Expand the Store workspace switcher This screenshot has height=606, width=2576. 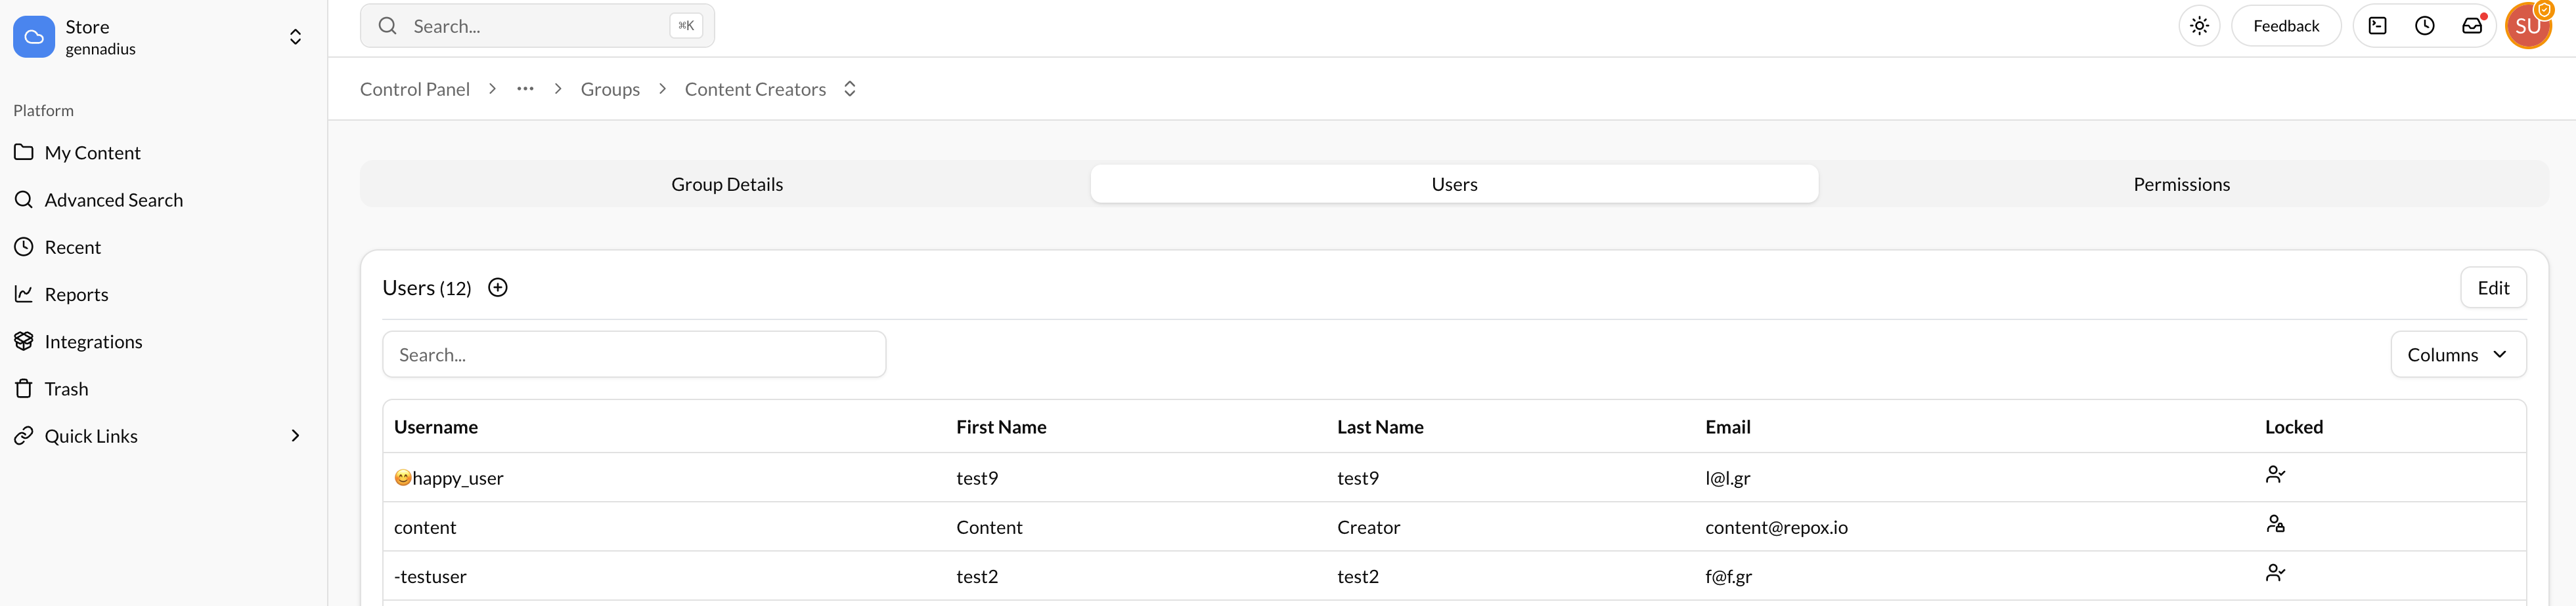[295, 36]
